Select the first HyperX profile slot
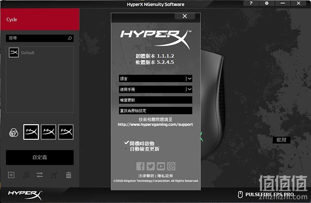The image size is (311, 203). point(31,132)
